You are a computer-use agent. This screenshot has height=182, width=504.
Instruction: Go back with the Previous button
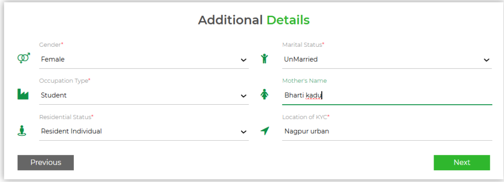coord(46,162)
